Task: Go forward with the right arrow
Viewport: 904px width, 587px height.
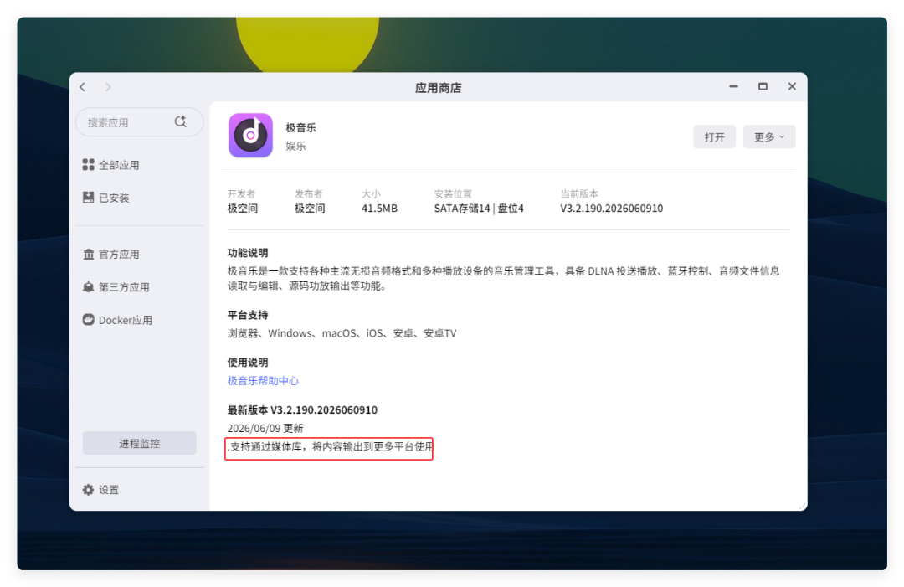Action: pyautogui.click(x=108, y=87)
